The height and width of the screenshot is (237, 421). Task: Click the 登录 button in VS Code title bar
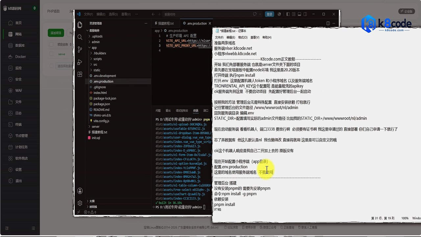pyautogui.click(x=269, y=14)
